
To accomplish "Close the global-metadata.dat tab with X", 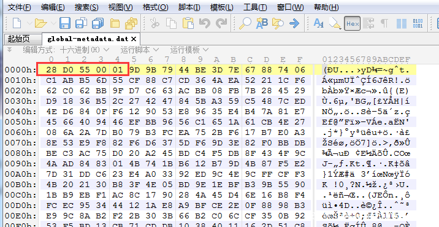I will (x=134, y=39).
